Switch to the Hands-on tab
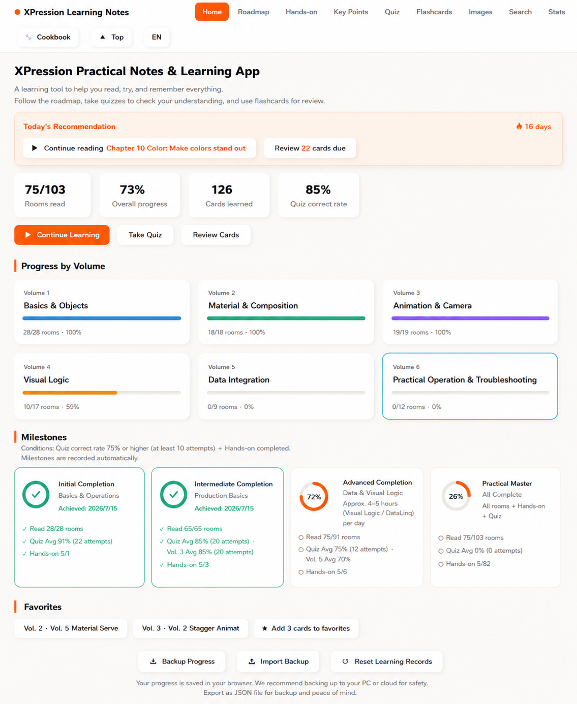This screenshot has width=577, height=704. click(301, 12)
